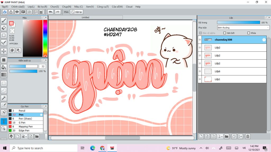Screen dimensions: 271x152
Task: Open the color palette icon in Màu panel
Action: (x=12, y=50)
